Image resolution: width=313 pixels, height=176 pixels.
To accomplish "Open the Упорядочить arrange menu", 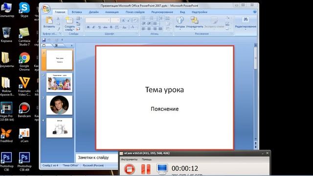I will coord(195,23).
